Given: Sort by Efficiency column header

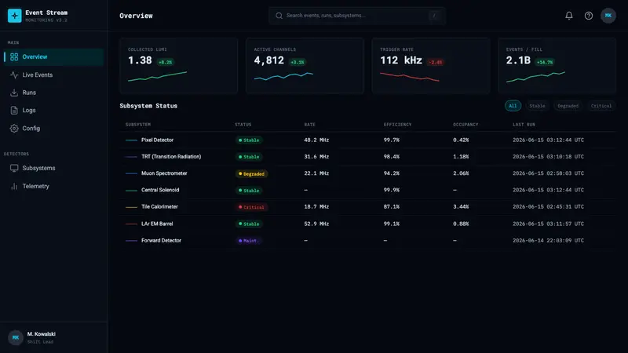Looking at the screenshot, I should click(397, 125).
